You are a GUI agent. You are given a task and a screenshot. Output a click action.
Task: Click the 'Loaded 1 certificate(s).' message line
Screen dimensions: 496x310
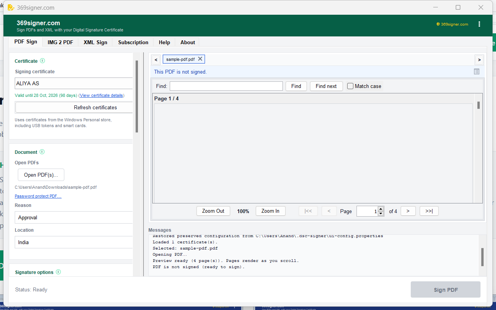click(185, 242)
